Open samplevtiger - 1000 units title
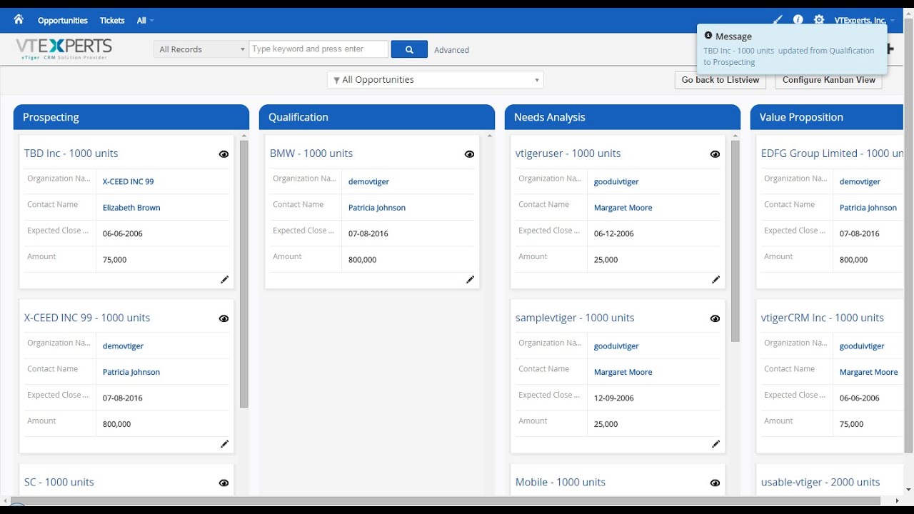Viewport: 914px width, 514px height. tap(575, 318)
